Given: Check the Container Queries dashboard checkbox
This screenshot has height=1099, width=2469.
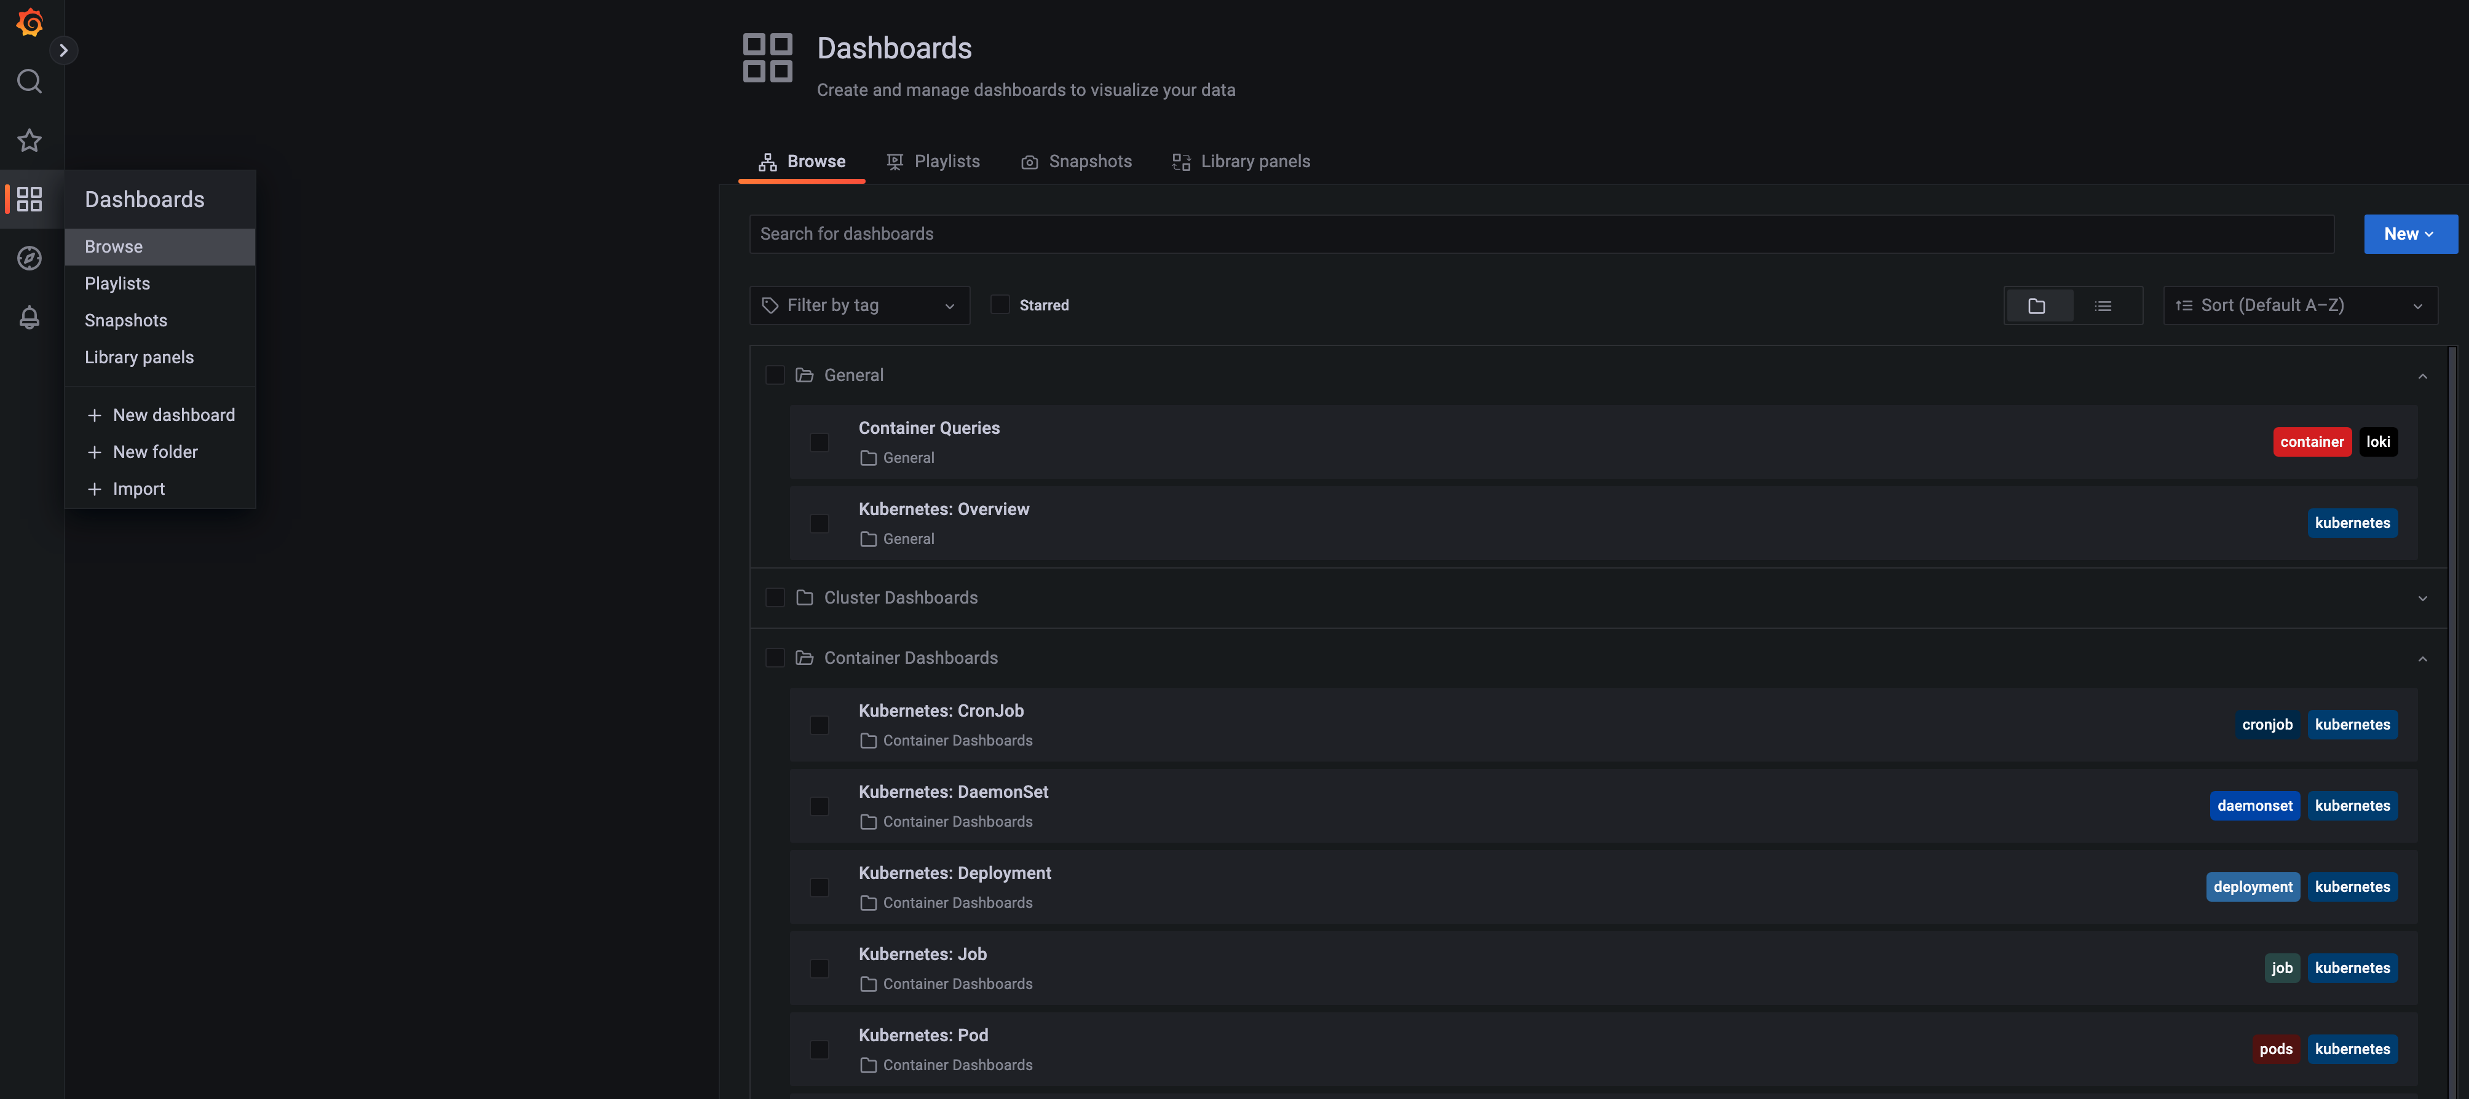Looking at the screenshot, I should 820,443.
